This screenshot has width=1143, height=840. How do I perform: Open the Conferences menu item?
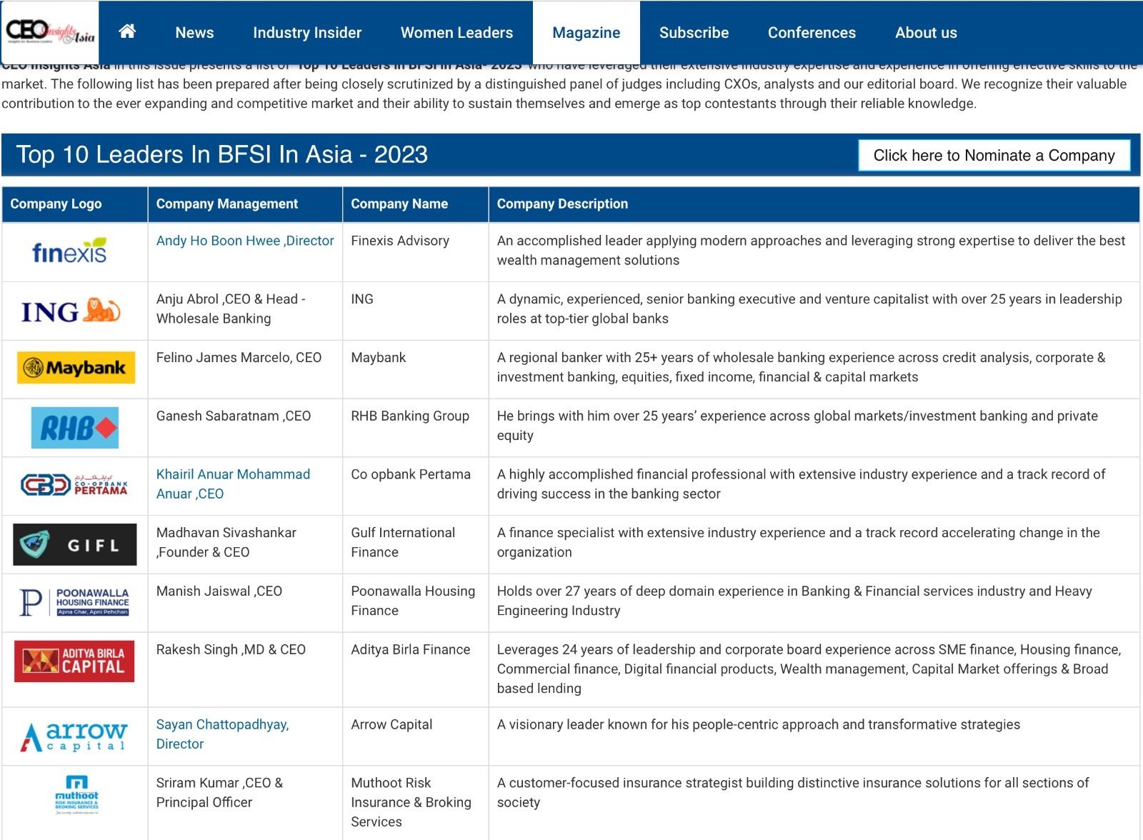(812, 33)
